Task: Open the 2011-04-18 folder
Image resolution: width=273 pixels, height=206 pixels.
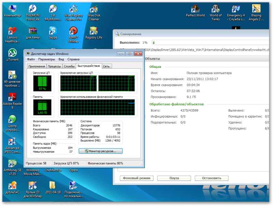Action: [53, 185]
